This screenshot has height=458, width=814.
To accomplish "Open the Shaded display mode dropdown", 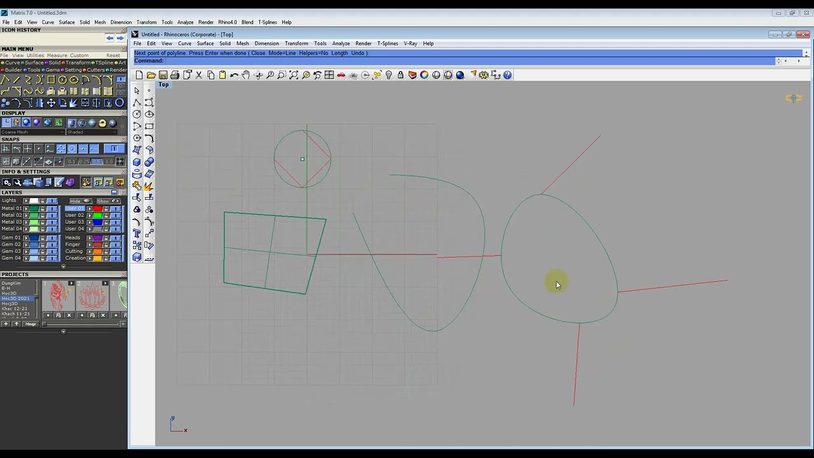I will coord(92,132).
